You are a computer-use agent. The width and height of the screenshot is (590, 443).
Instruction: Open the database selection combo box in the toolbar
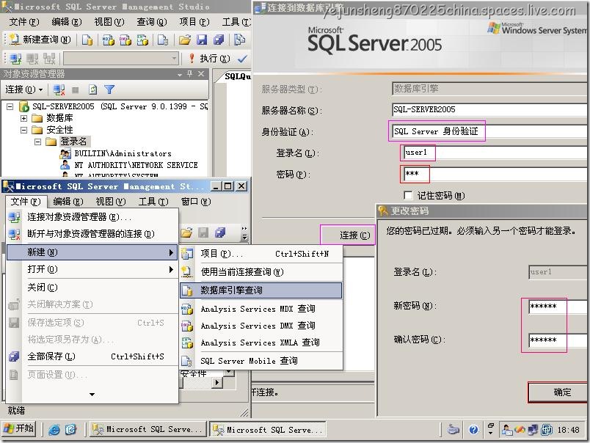(x=120, y=59)
